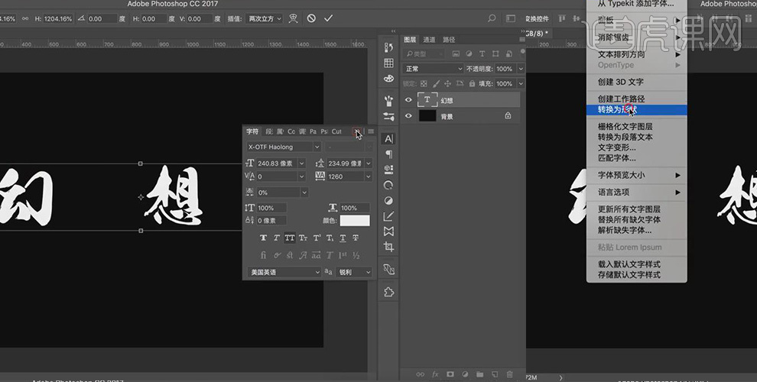This screenshot has width=757, height=382.
Task: Click the new layer icon at Layers bottom
Action: [x=494, y=374]
